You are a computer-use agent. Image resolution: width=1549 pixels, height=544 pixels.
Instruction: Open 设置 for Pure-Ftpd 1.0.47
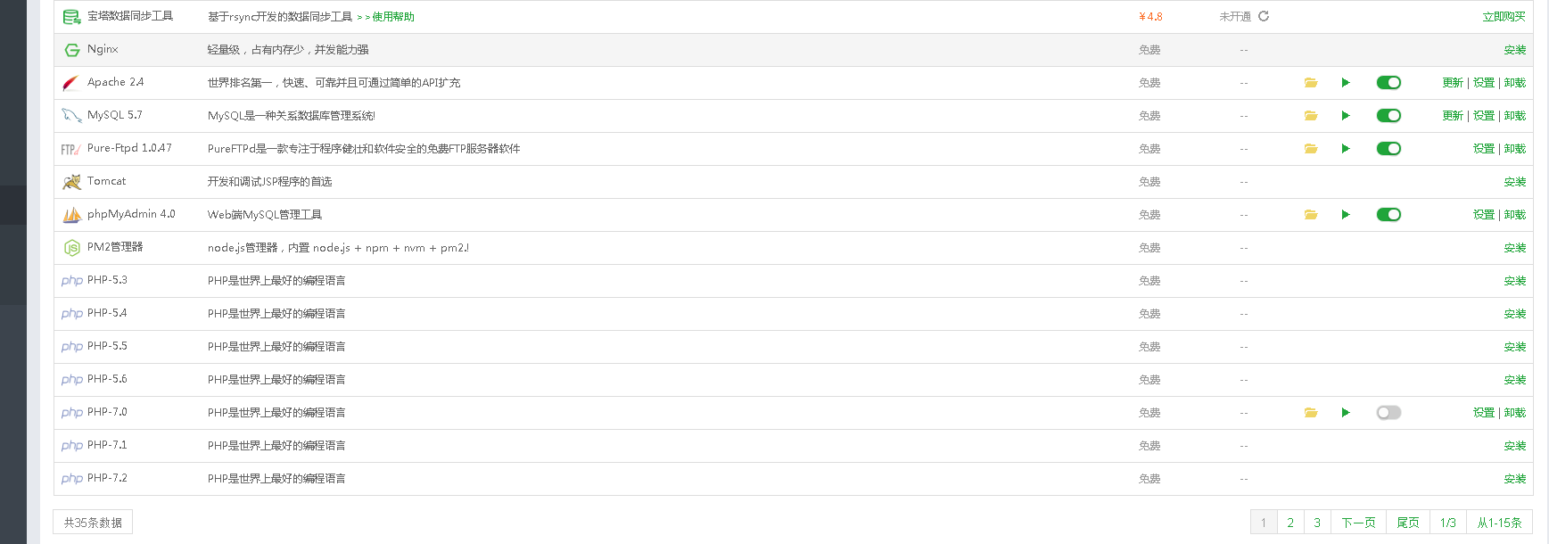[1484, 149]
